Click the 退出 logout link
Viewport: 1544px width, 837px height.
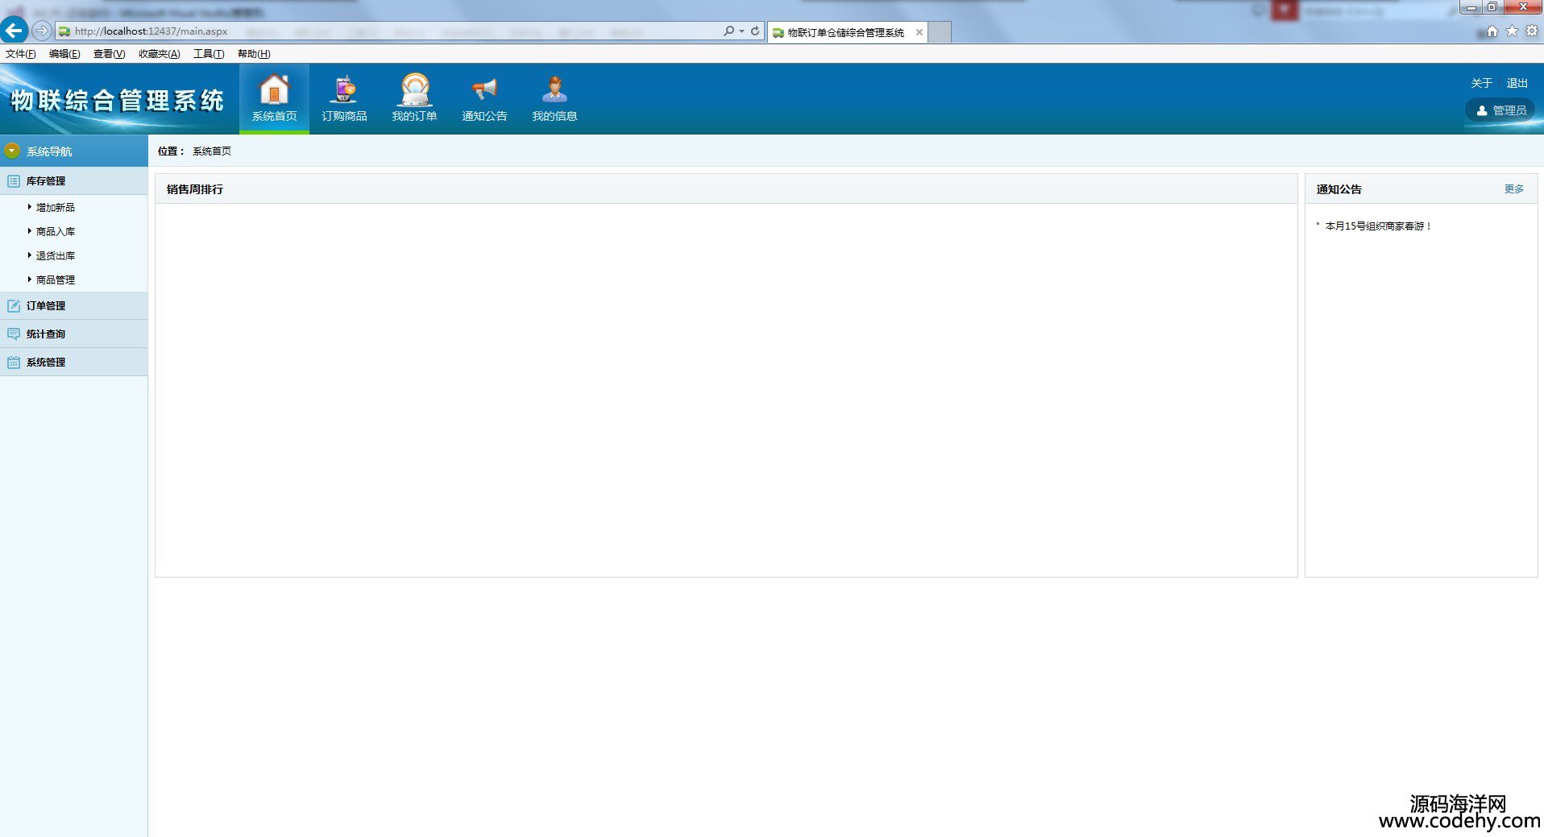pyautogui.click(x=1517, y=83)
